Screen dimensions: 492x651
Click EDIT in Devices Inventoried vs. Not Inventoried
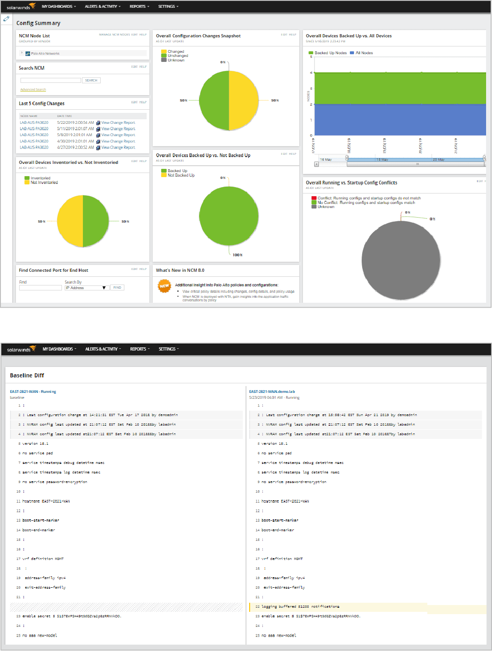point(134,161)
